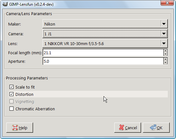Increase focal length with up spinner arrow
Viewport: 176px width, 139px height.
165,51
